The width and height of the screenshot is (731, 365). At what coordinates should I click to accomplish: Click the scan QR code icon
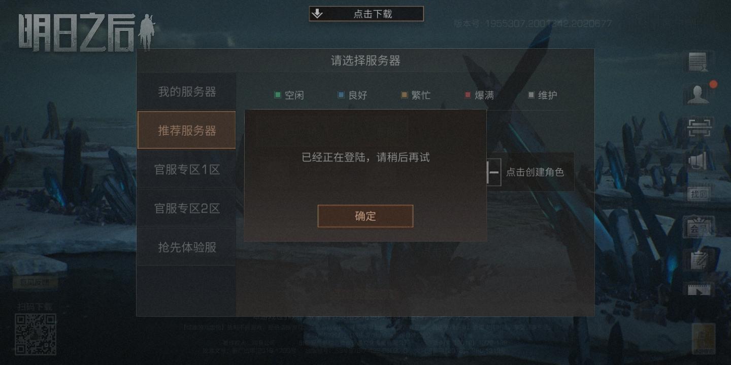pos(700,128)
